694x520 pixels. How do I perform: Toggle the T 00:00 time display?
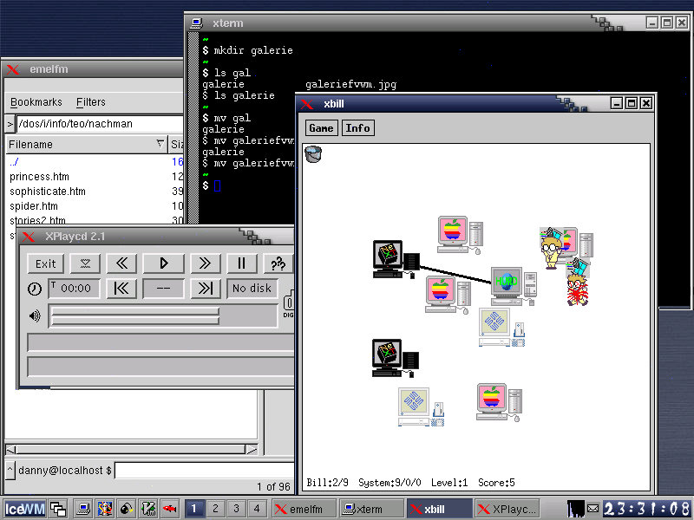(x=74, y=289)
